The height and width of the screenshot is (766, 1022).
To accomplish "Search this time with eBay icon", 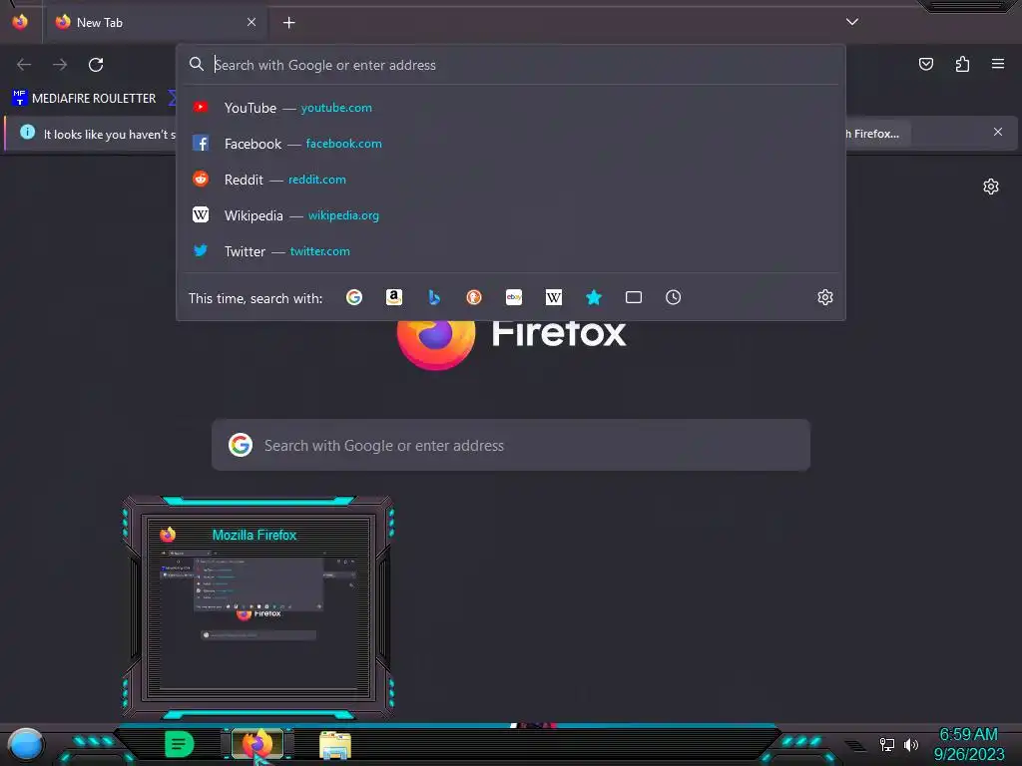I will coord(514,297).
